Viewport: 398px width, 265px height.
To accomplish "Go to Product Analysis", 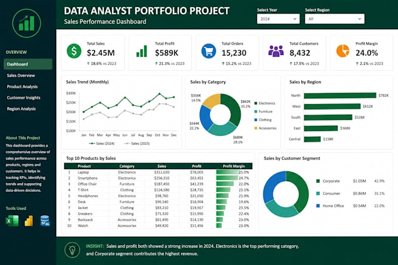I will 22,87.
